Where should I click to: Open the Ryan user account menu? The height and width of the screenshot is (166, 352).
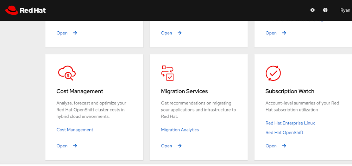[x=346, y=10]
